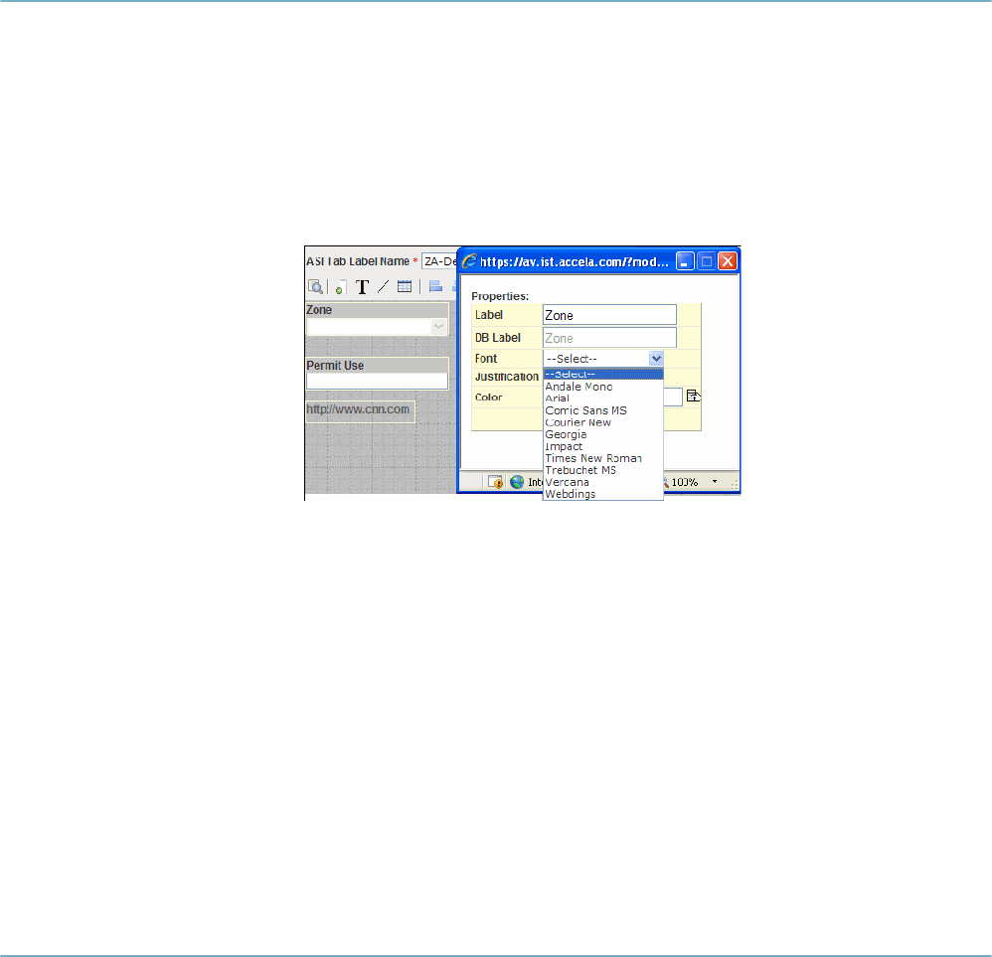The image size is (992, 957).
Task: Choose Trebuchet MS font
Action: (x=603, y=471)
